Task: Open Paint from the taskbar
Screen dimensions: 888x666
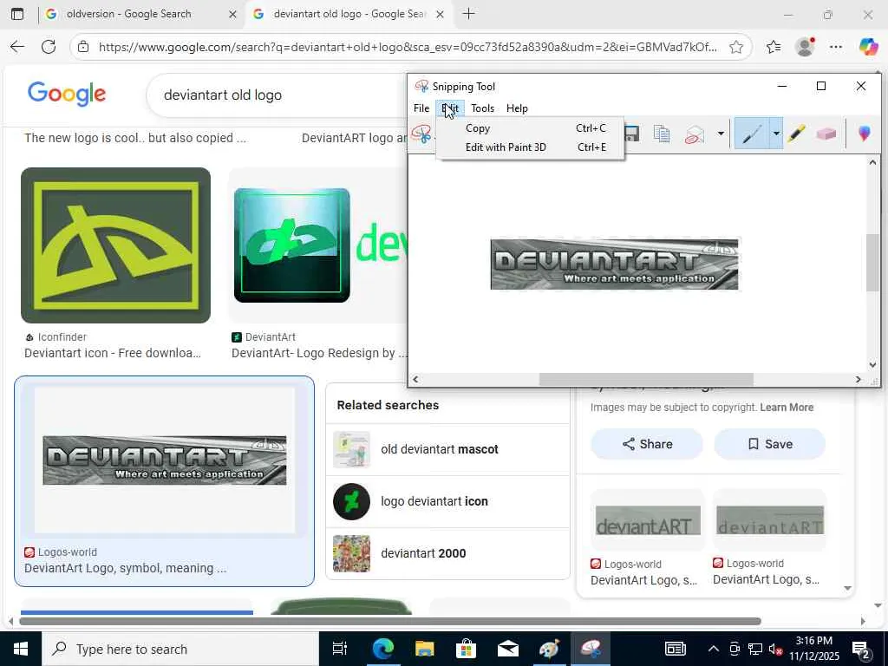Action: [549, 649]
